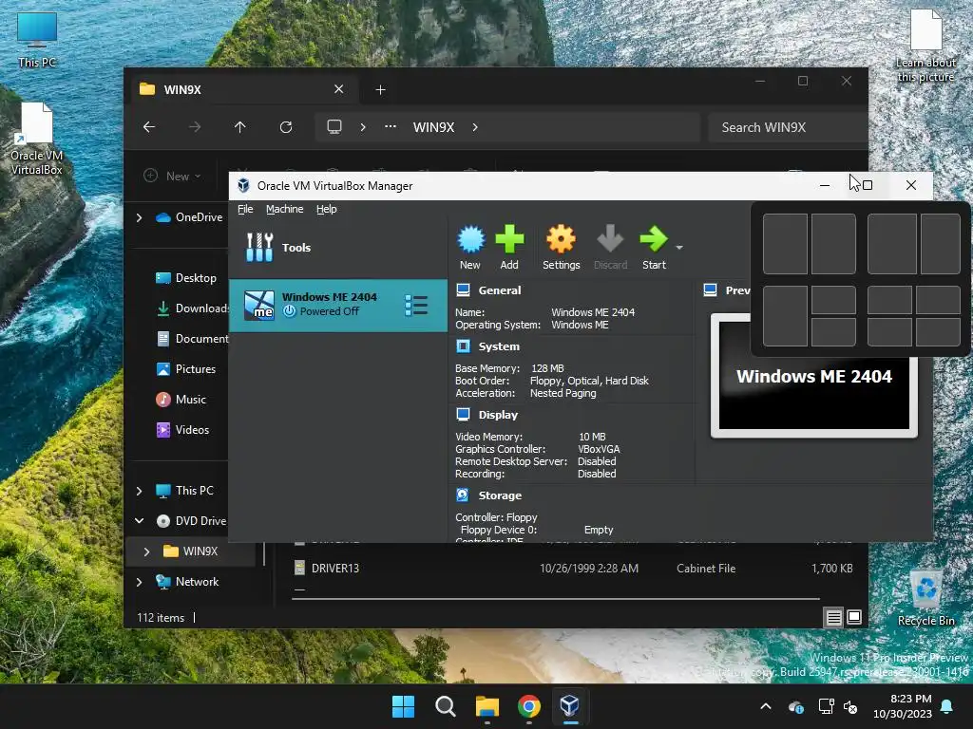Click the System section header

499,346
